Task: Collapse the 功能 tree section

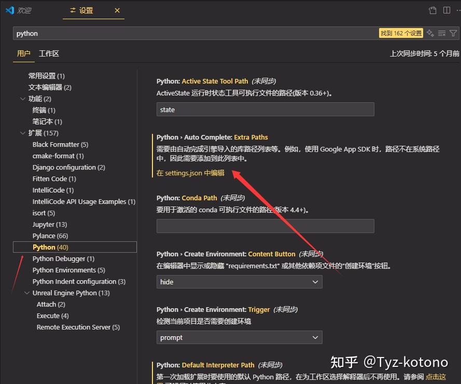Action: (x=22, y=99)
